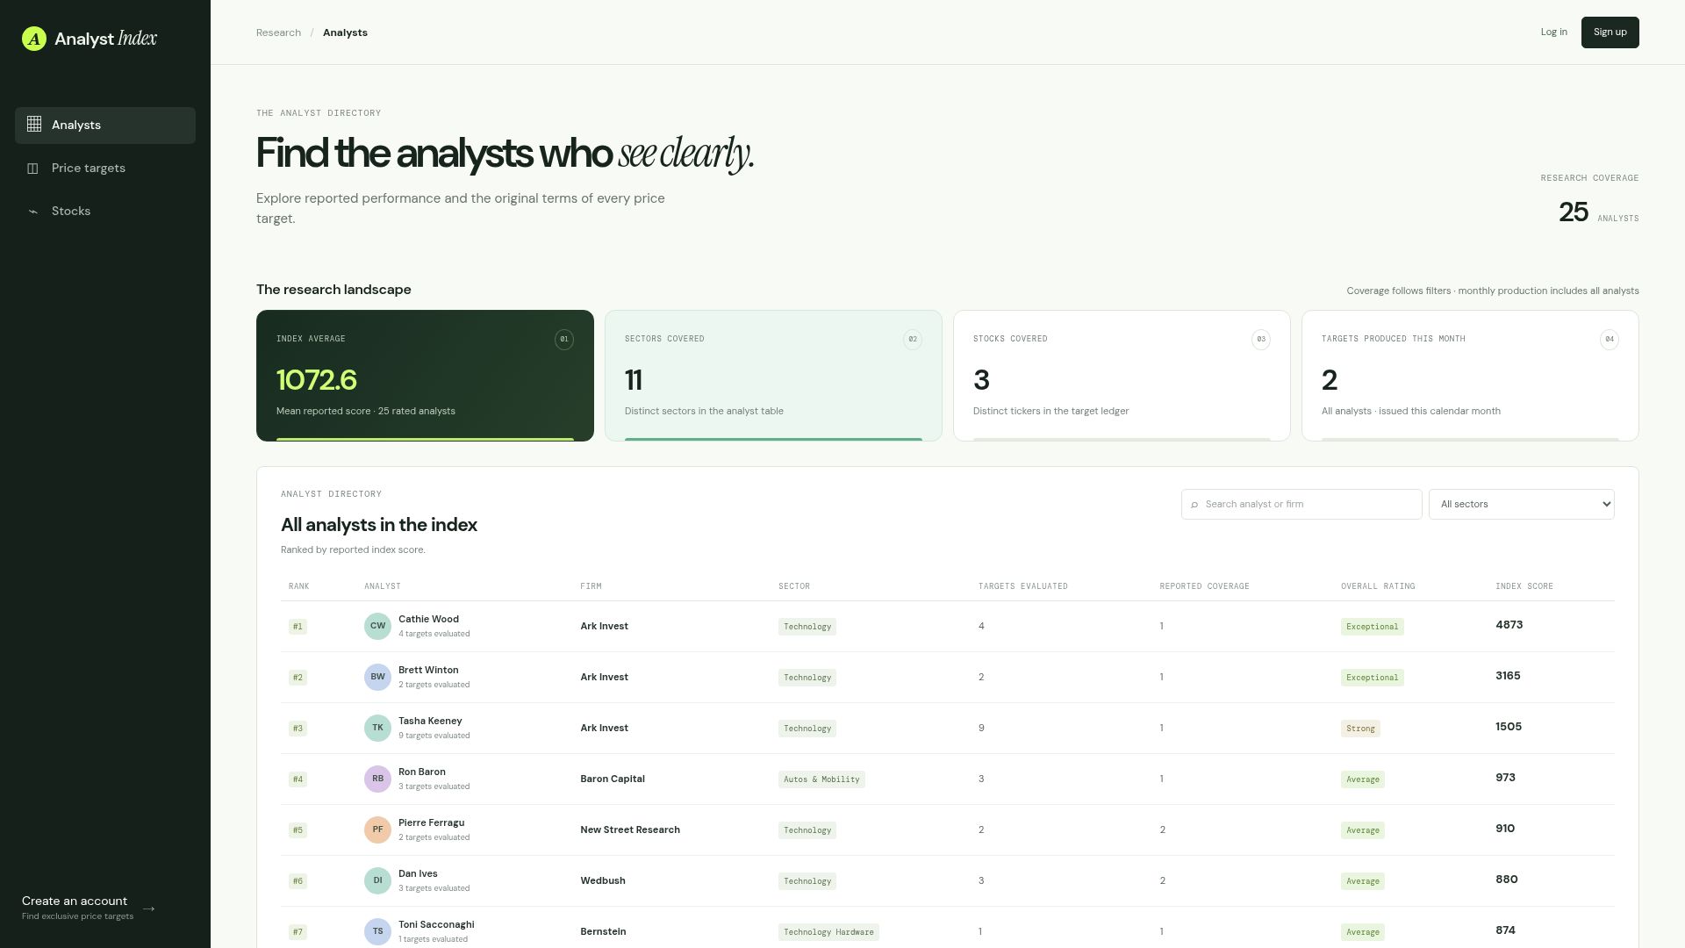Click the New Street Research firm cell

pyautogui.click(x=630, y=830)
